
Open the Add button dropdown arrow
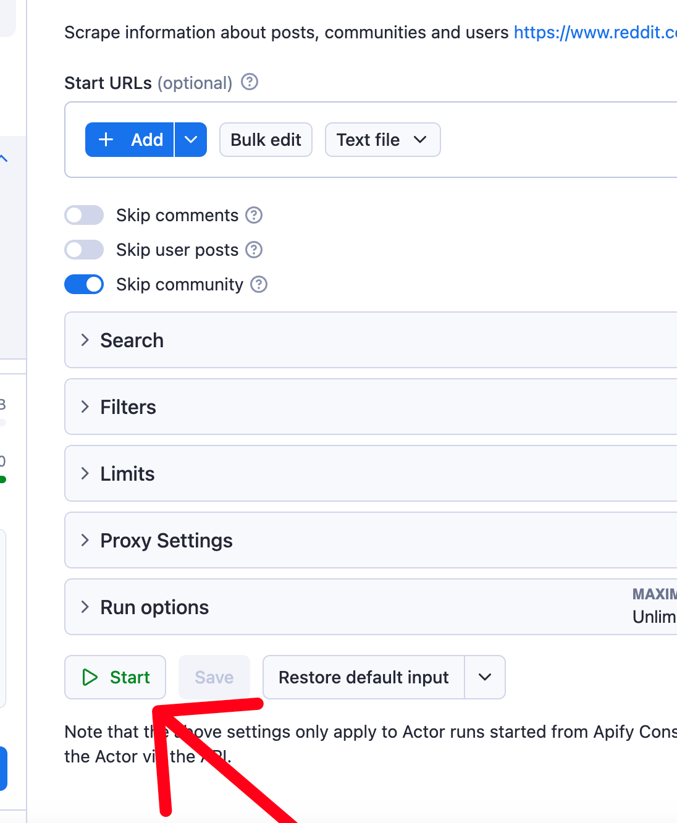pos(191,140)
